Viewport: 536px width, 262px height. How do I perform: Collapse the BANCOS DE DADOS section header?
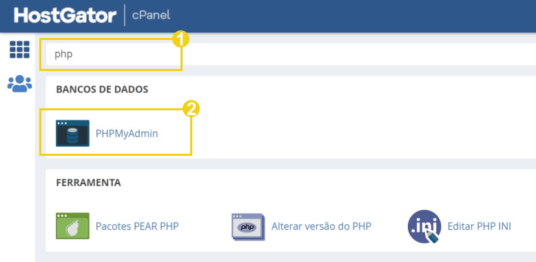click(102, 89)
